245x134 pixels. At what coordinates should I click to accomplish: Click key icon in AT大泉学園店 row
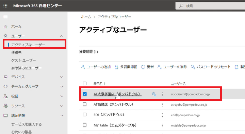pos(154,94)
